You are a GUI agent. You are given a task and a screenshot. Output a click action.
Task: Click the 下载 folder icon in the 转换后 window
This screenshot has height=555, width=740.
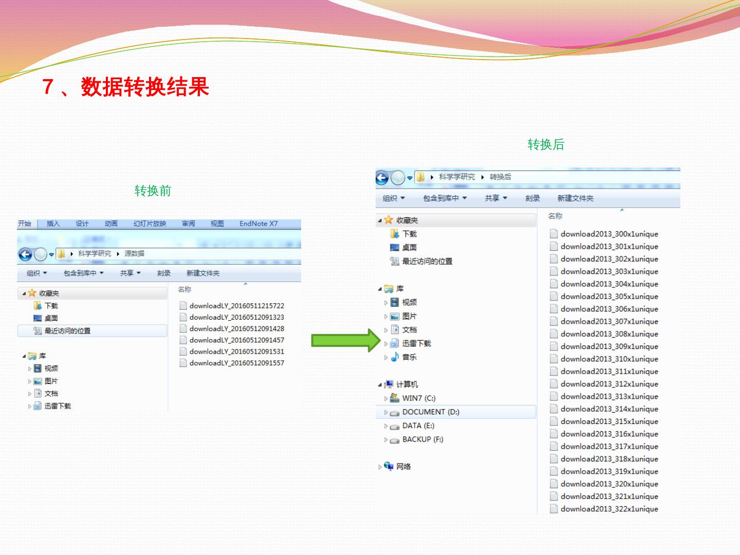click(x=395, y=234)
